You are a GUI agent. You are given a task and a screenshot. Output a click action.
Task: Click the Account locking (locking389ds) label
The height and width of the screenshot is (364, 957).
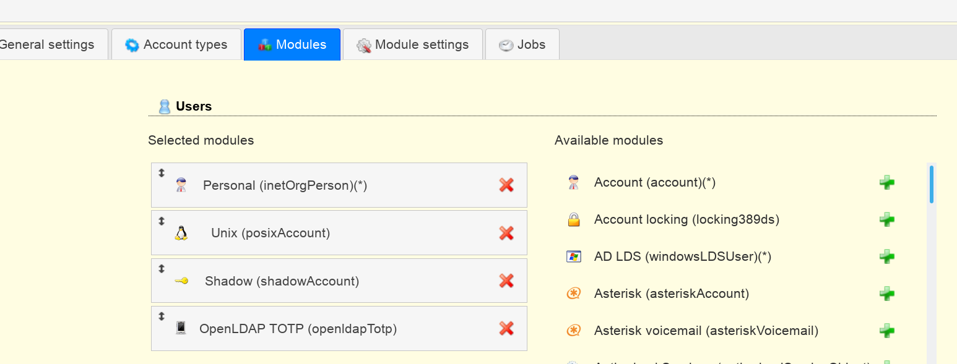(x=686, y=219)
